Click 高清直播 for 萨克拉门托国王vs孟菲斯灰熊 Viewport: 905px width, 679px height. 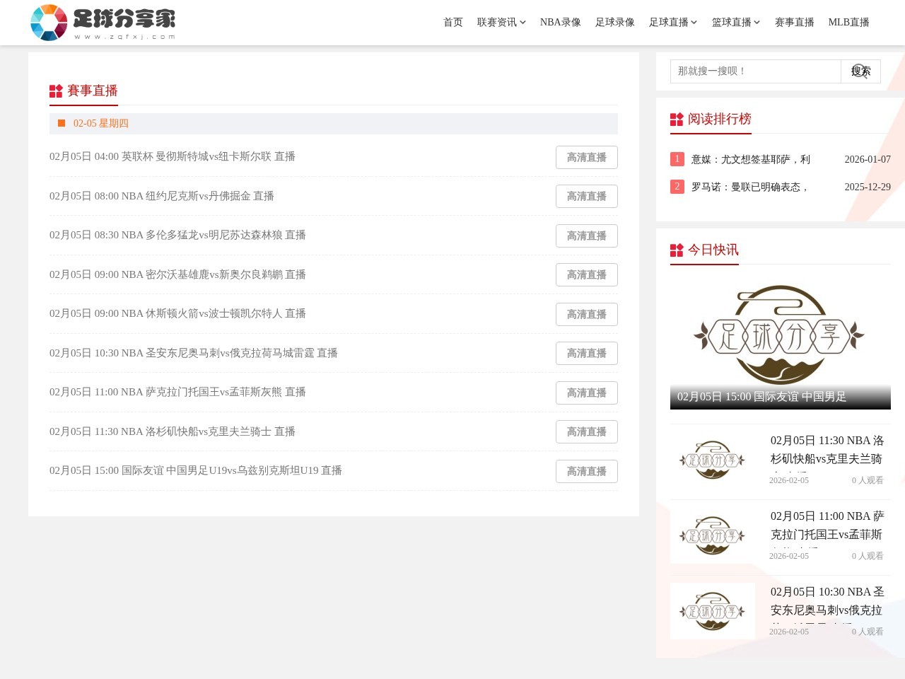[x=587, y=393]
